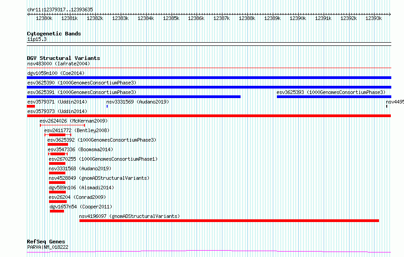
Task: Open the esv2670255 (1000GenomesConsortiumPhase1) label
Action: pos(103,159)
